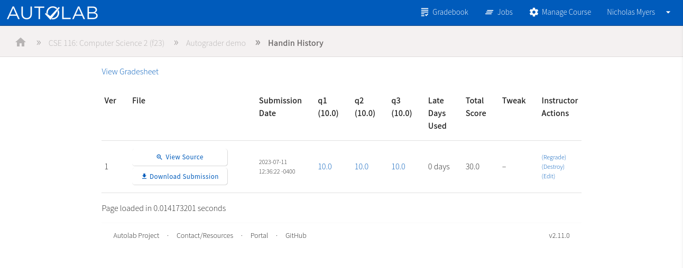Image resolution: width=683 pixels, height=268 pixels.
Task: Click magnifier icon on View Source
Action: tap(159, 157)
